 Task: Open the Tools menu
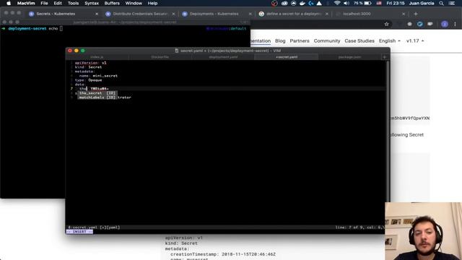click(x=73, y=3)
